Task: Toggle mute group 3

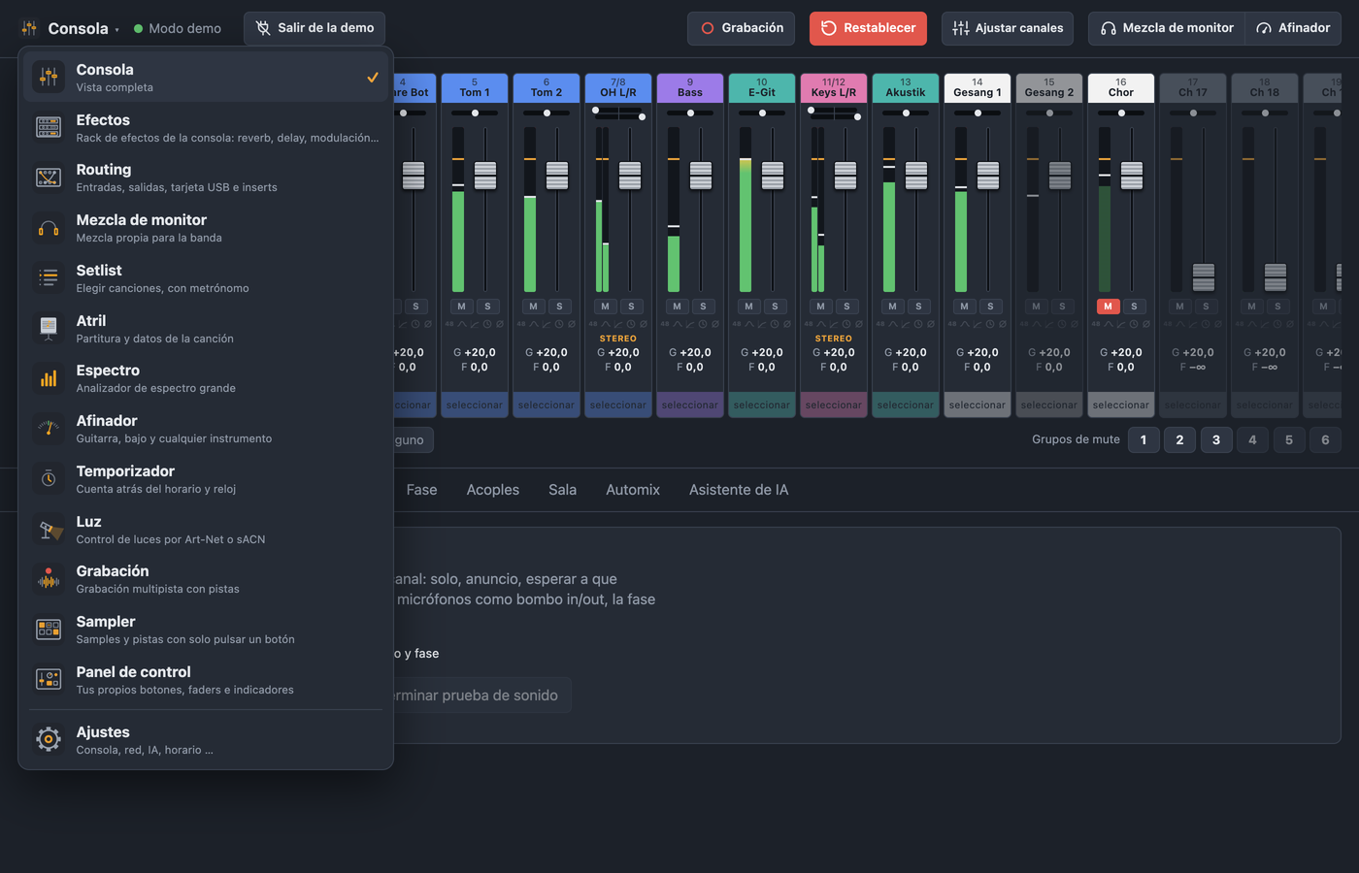Action: click(x=1216, y=439)
